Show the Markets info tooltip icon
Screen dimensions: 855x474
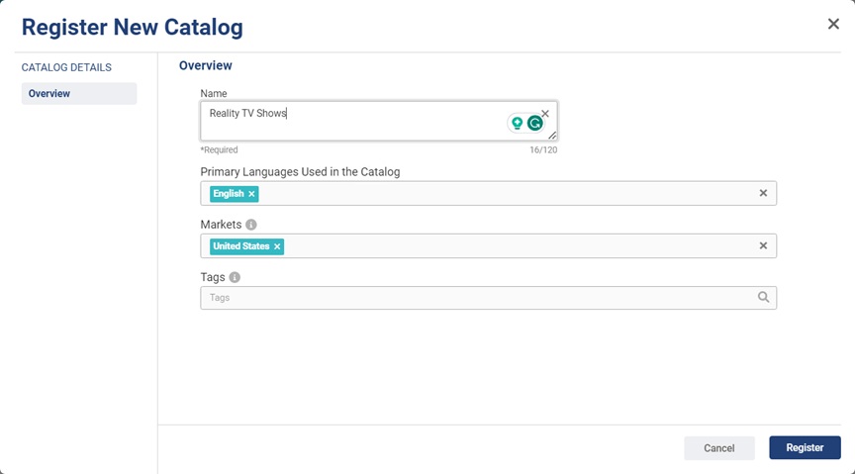pos(250,225)
